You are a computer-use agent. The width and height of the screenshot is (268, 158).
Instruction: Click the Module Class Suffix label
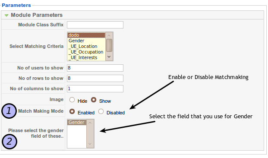pyautogui.click(x=41, y=25)
